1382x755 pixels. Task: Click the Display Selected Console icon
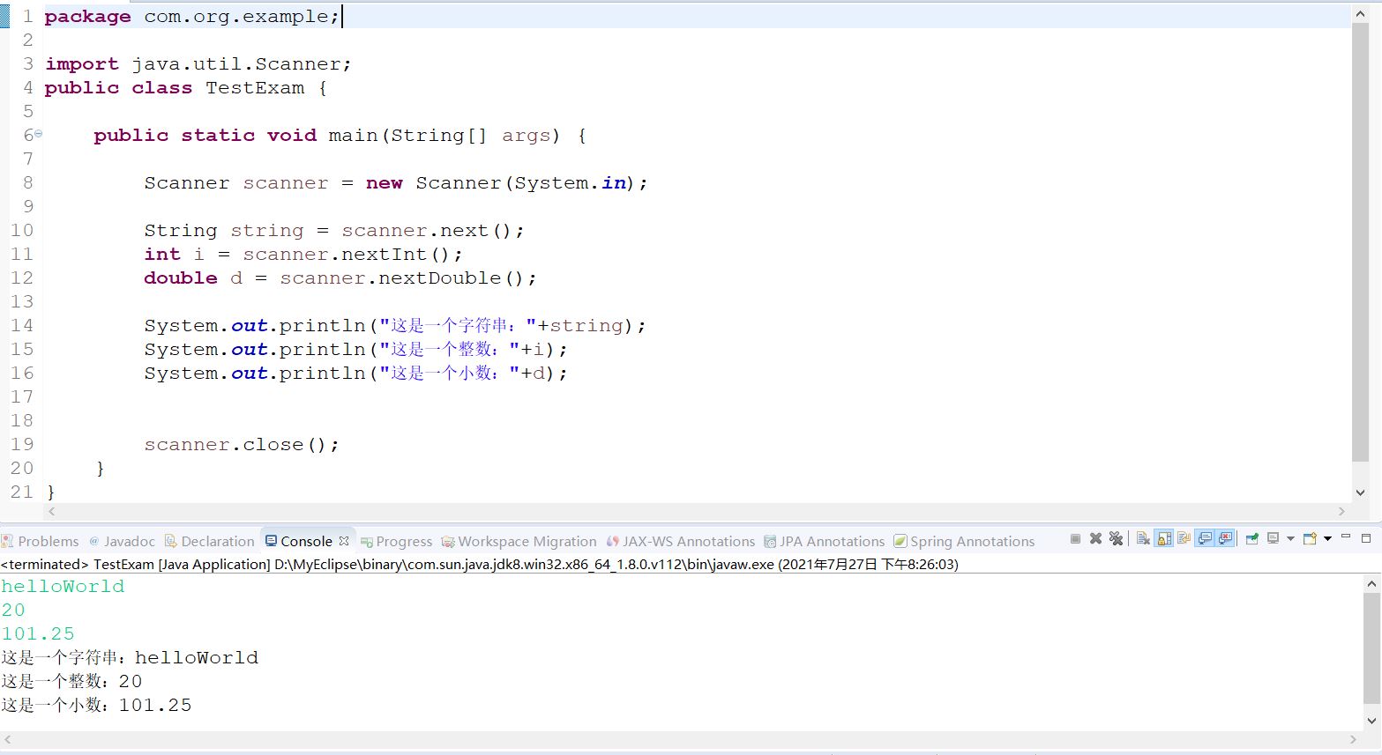pos(1274,540)
